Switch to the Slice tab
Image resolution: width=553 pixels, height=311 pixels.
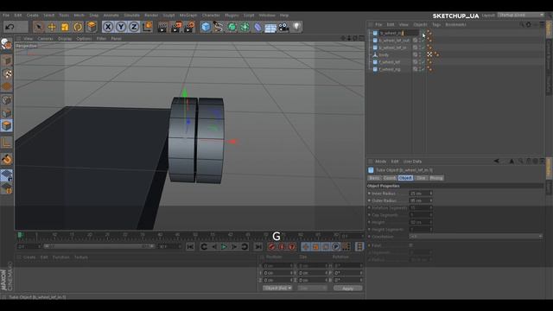coord(421,178)
